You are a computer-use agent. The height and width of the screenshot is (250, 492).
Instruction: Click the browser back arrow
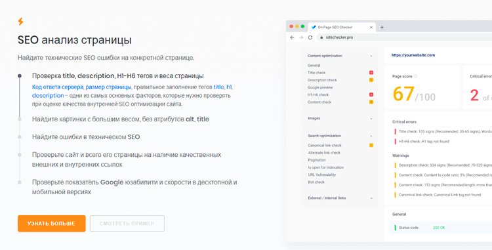click(292, 37)
